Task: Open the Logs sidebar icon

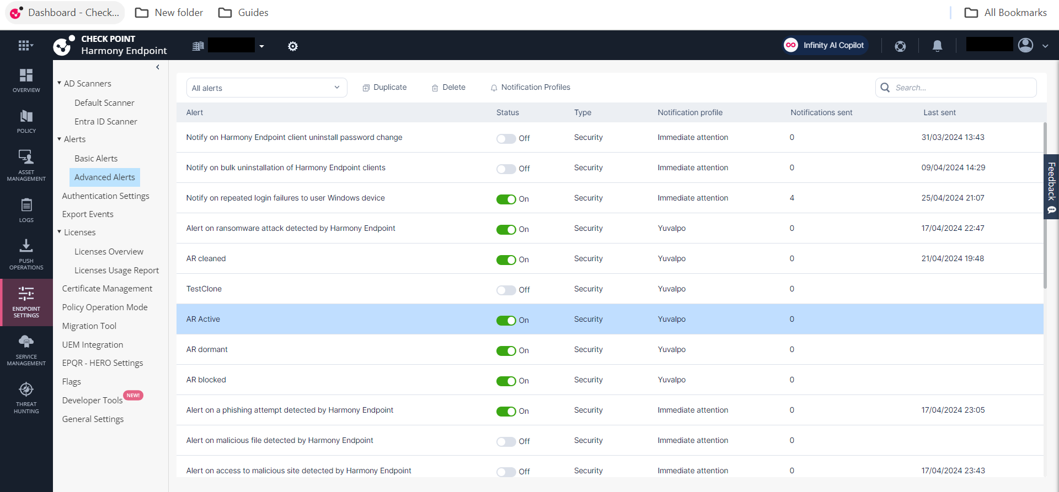Action: click(26, 210)
